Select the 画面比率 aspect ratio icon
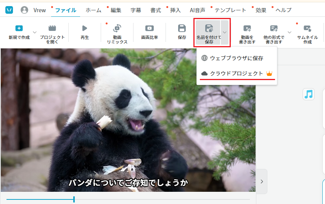325x204 pixels. click(x=150, y=28)
